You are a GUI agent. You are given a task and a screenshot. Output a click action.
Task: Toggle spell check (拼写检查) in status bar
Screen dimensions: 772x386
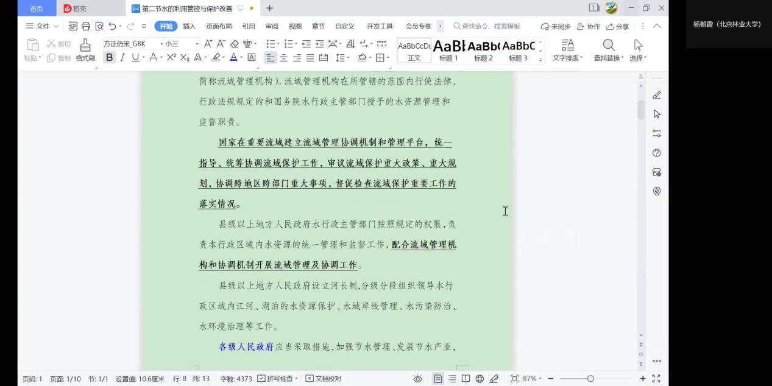point(278,379)
